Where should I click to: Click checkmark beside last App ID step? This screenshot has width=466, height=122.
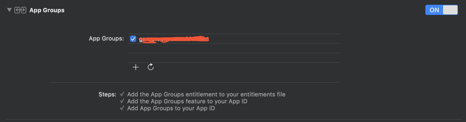pos(122,108)
